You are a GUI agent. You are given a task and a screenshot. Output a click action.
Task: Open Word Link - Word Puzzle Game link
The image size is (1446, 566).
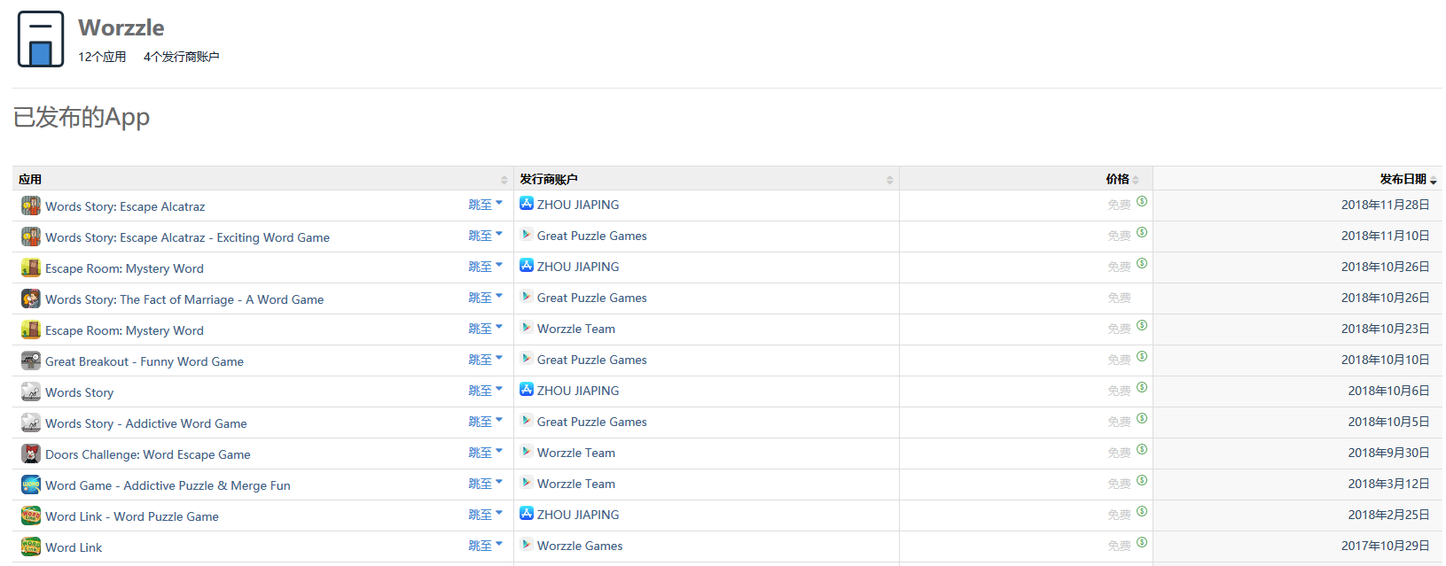[132, 516]
